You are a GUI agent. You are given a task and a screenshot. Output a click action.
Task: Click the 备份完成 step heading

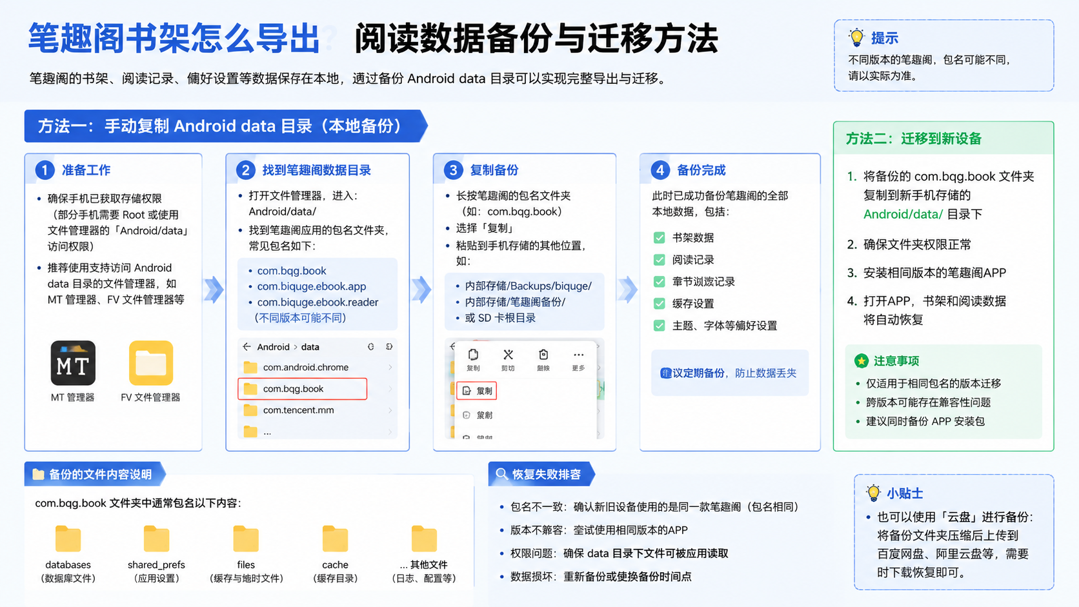point(701,170)
